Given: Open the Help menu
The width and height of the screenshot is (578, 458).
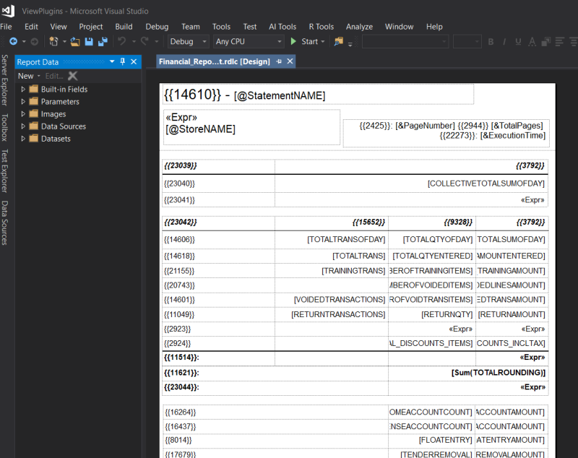Looking at the screenshot, I should pyautogui.click(x=434, y=27).
